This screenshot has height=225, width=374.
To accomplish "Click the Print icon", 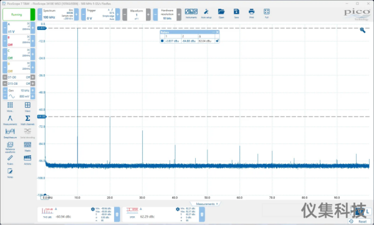I will (x=251, y=13).
